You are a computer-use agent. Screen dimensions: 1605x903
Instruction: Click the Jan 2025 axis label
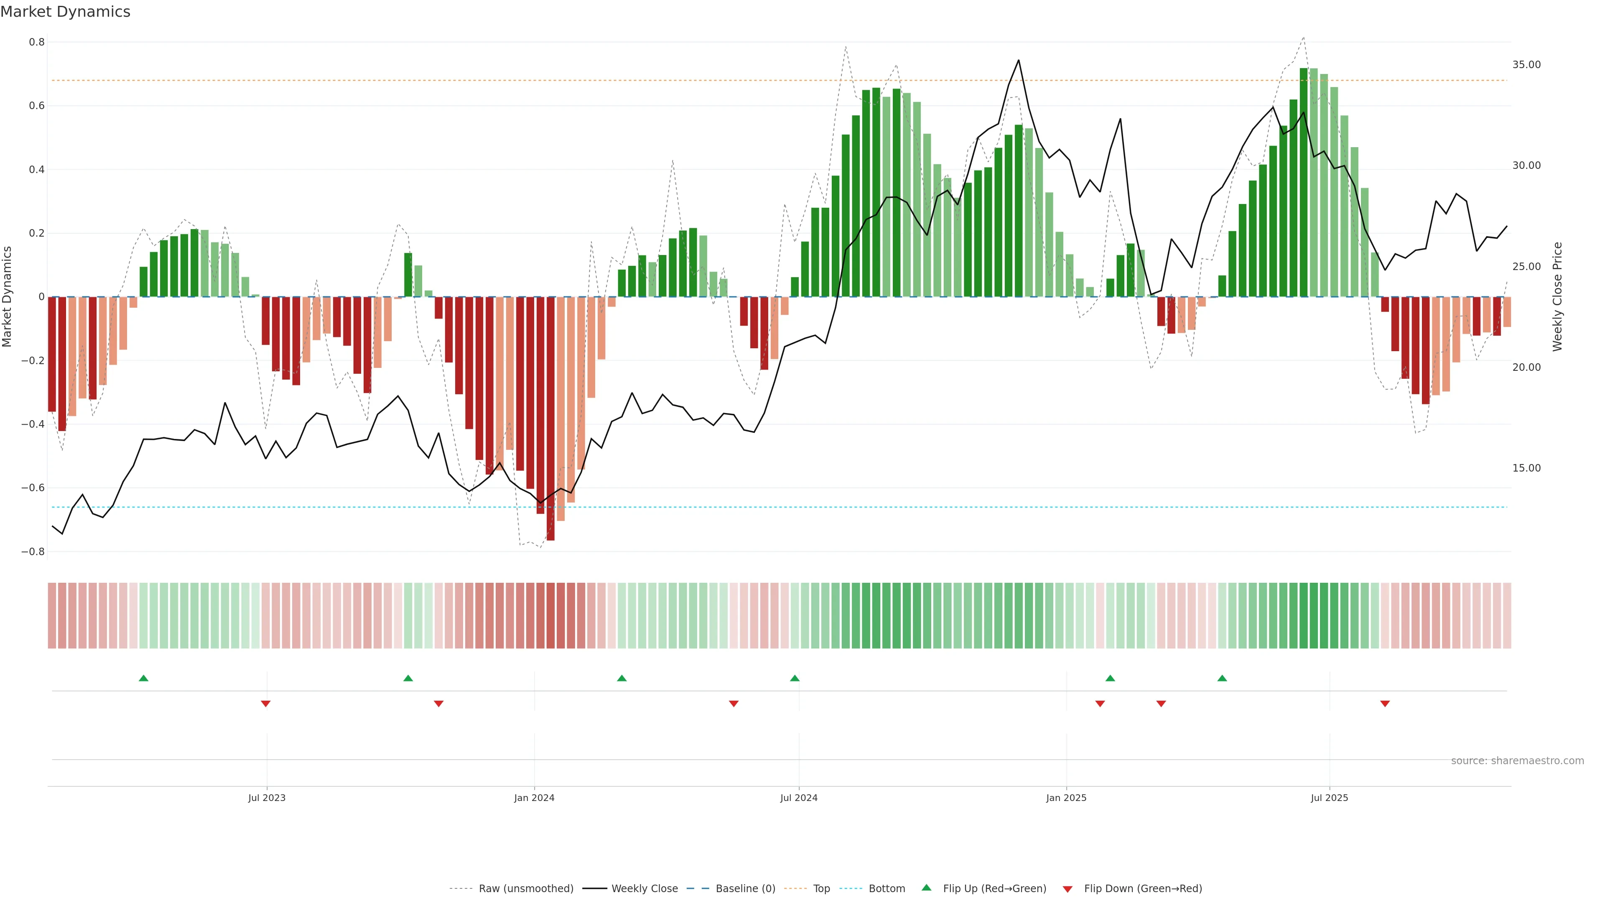(x=1066, y=798)
